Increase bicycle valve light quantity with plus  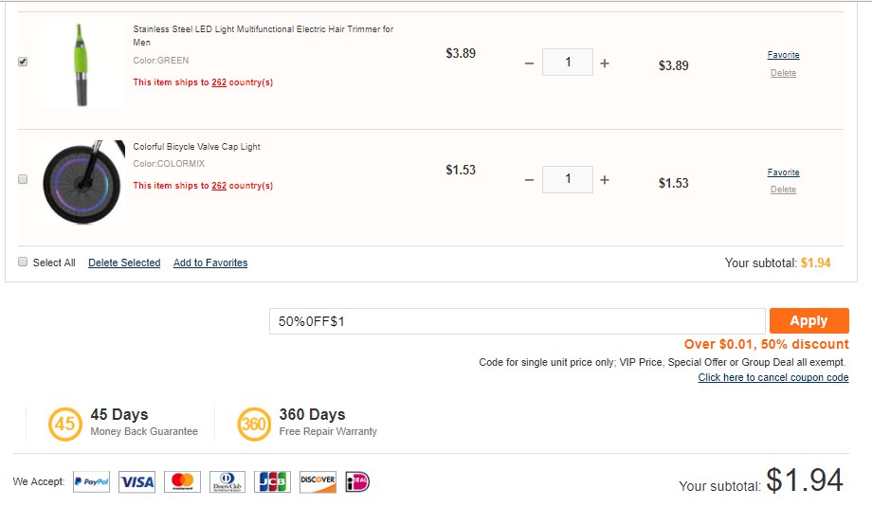[605, 180]
